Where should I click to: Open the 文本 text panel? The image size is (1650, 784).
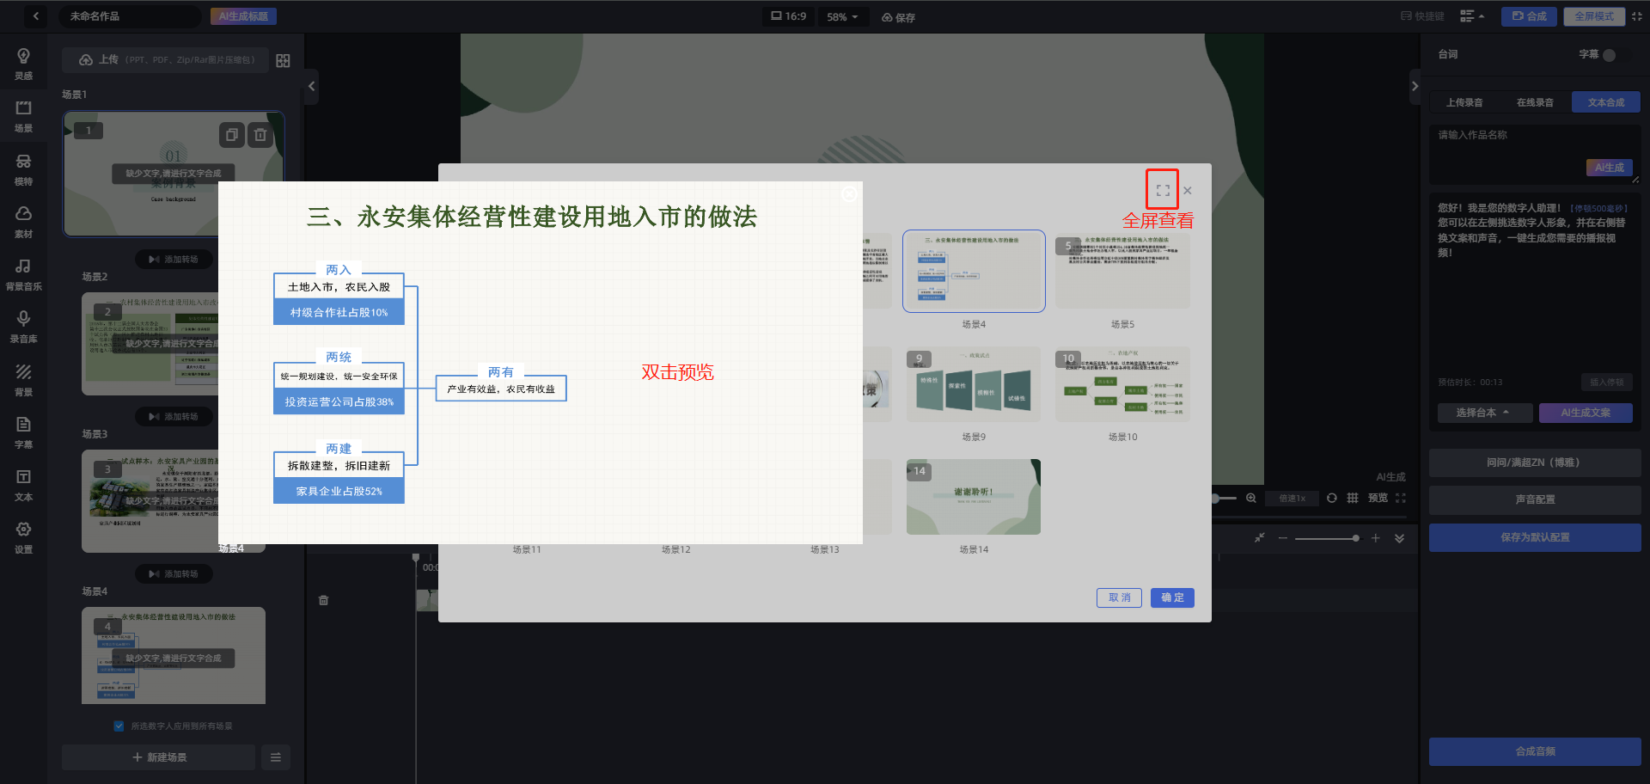23,486
